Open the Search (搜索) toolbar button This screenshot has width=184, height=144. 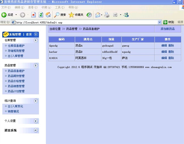click(x=60, y=15)
